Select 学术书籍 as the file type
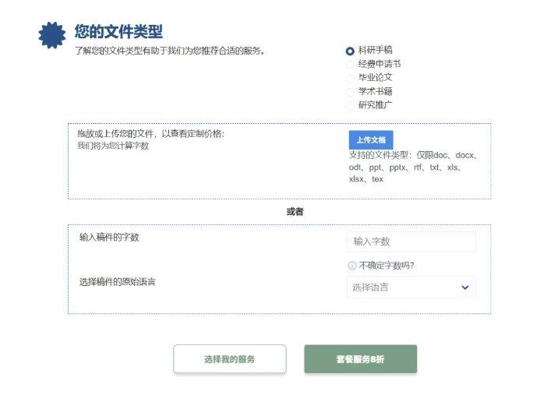Viewport: 533px width, 395px height. [351, 92]
